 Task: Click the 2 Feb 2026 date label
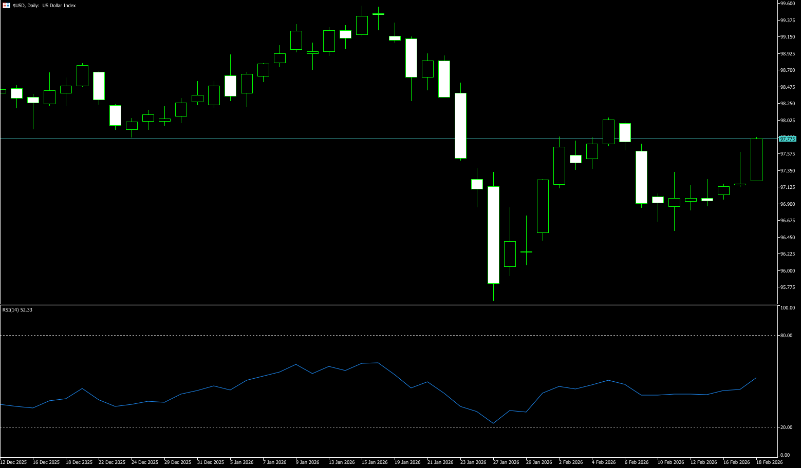(x=571, y=462)
